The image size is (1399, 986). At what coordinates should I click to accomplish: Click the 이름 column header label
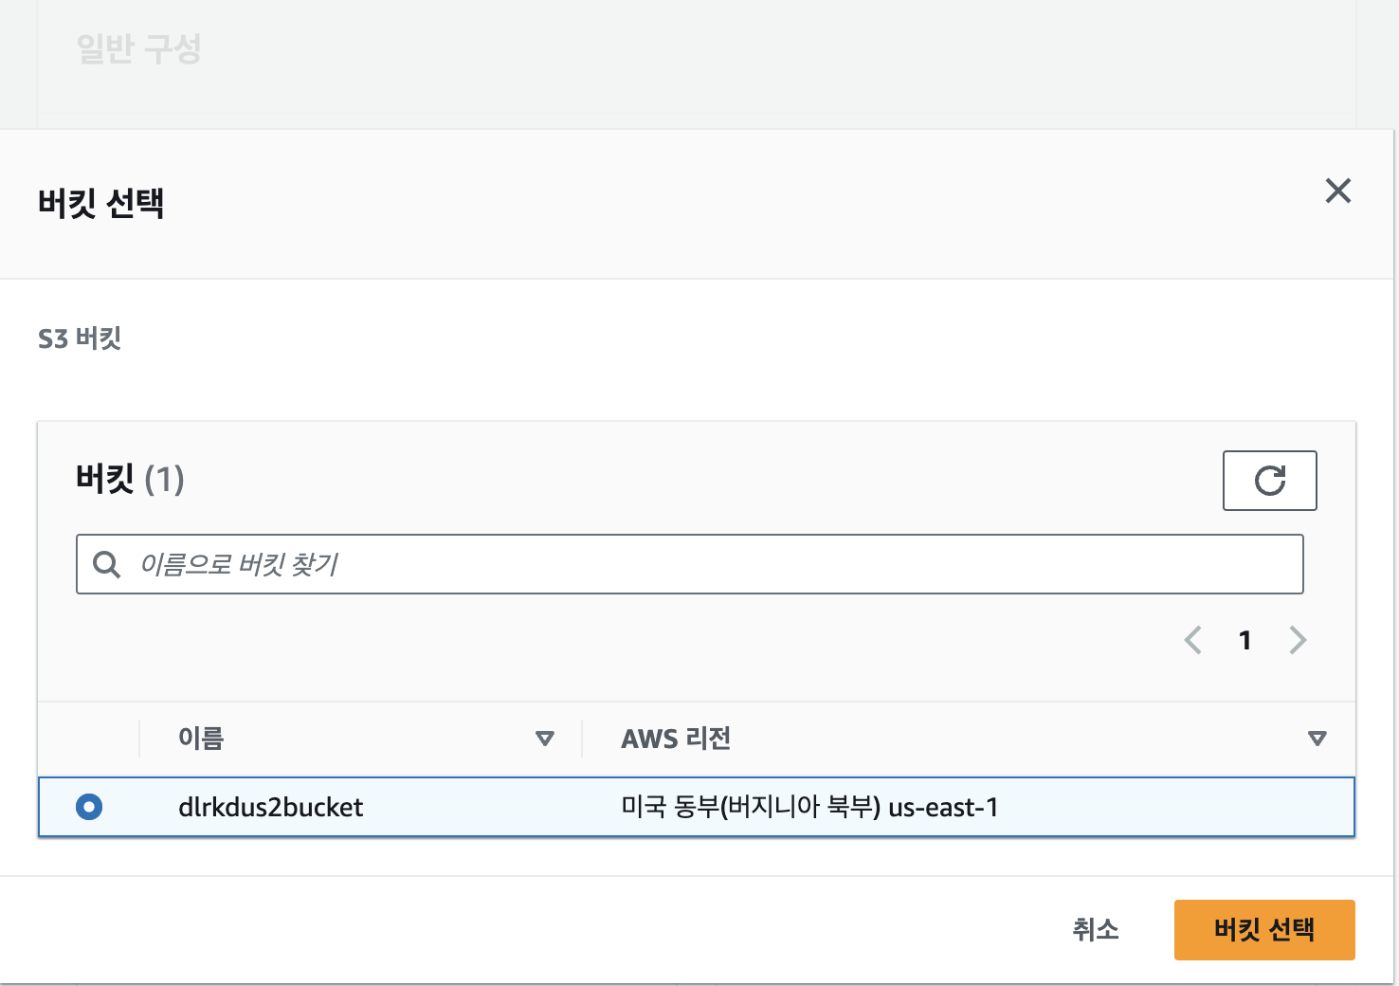coord(201,739)
